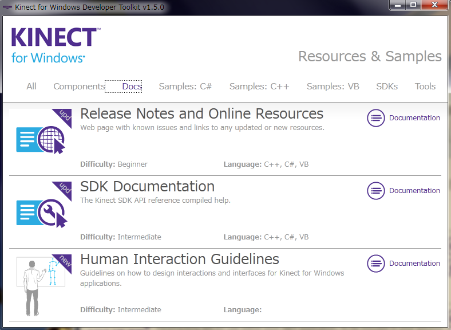This screenshot has width=451, height=330.
Task: Open the Samples: C# tab
Action: [185, 87]
